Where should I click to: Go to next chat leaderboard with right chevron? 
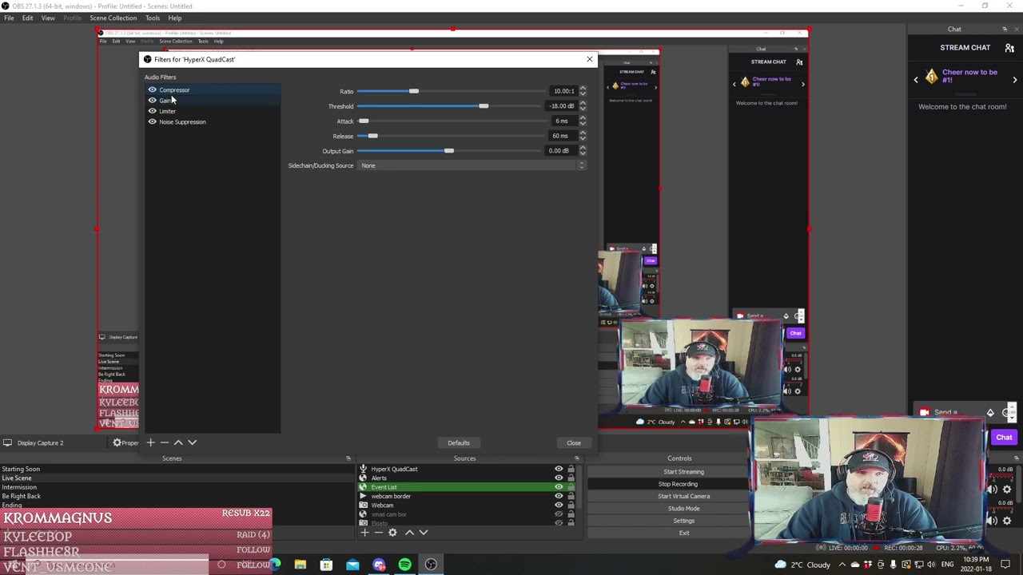click(x=1014, y=80)
